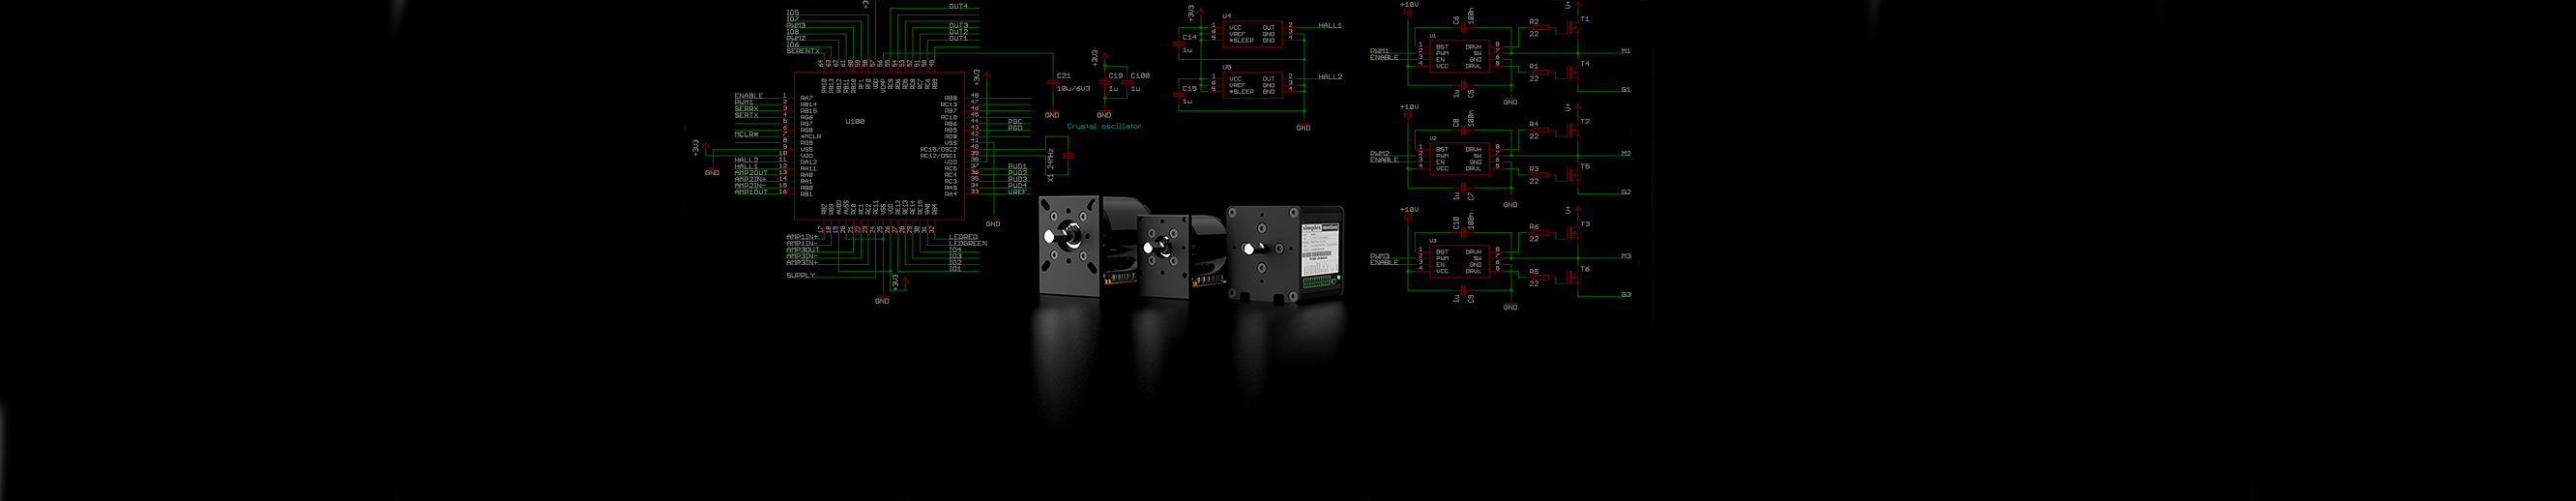The height and width of the screenshot is (501, 2576).
Task: Click the Crystal oscillator label
Action: coord(1103,127)
